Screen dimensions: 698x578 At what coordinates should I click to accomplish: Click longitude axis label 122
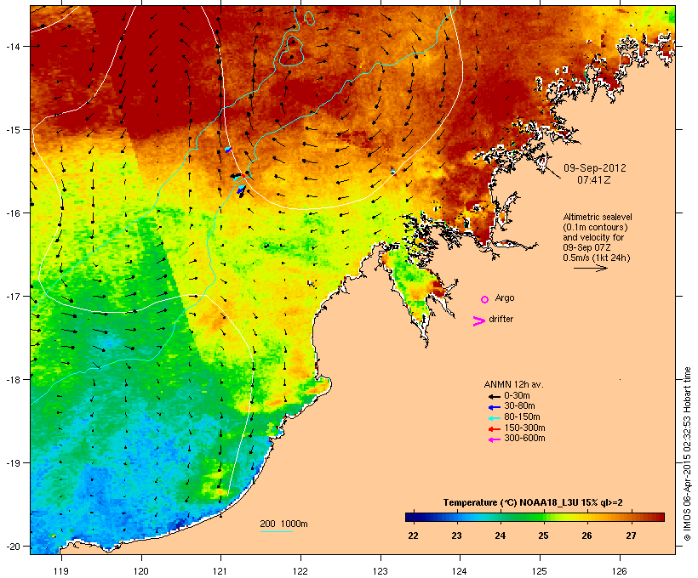300,571
